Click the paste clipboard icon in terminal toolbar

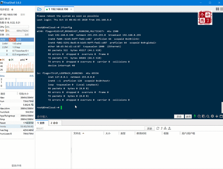click(204, 116)
